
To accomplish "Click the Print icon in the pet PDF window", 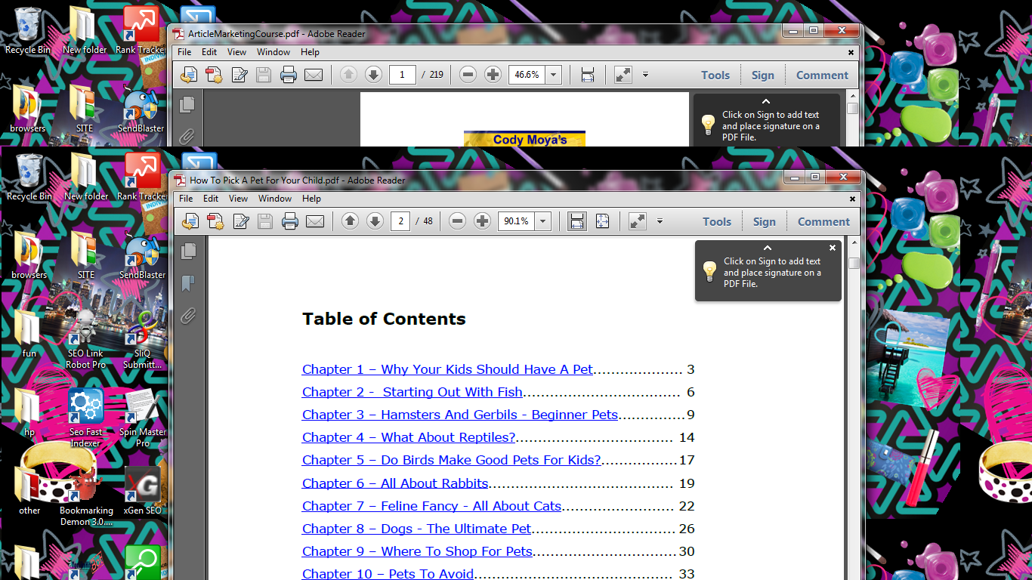I will 289,221.
